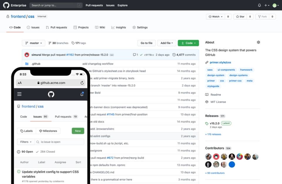The width and height of the screenshot is (282, 184).
Task: Click the framework topic tag
Action: pos(246,70)
